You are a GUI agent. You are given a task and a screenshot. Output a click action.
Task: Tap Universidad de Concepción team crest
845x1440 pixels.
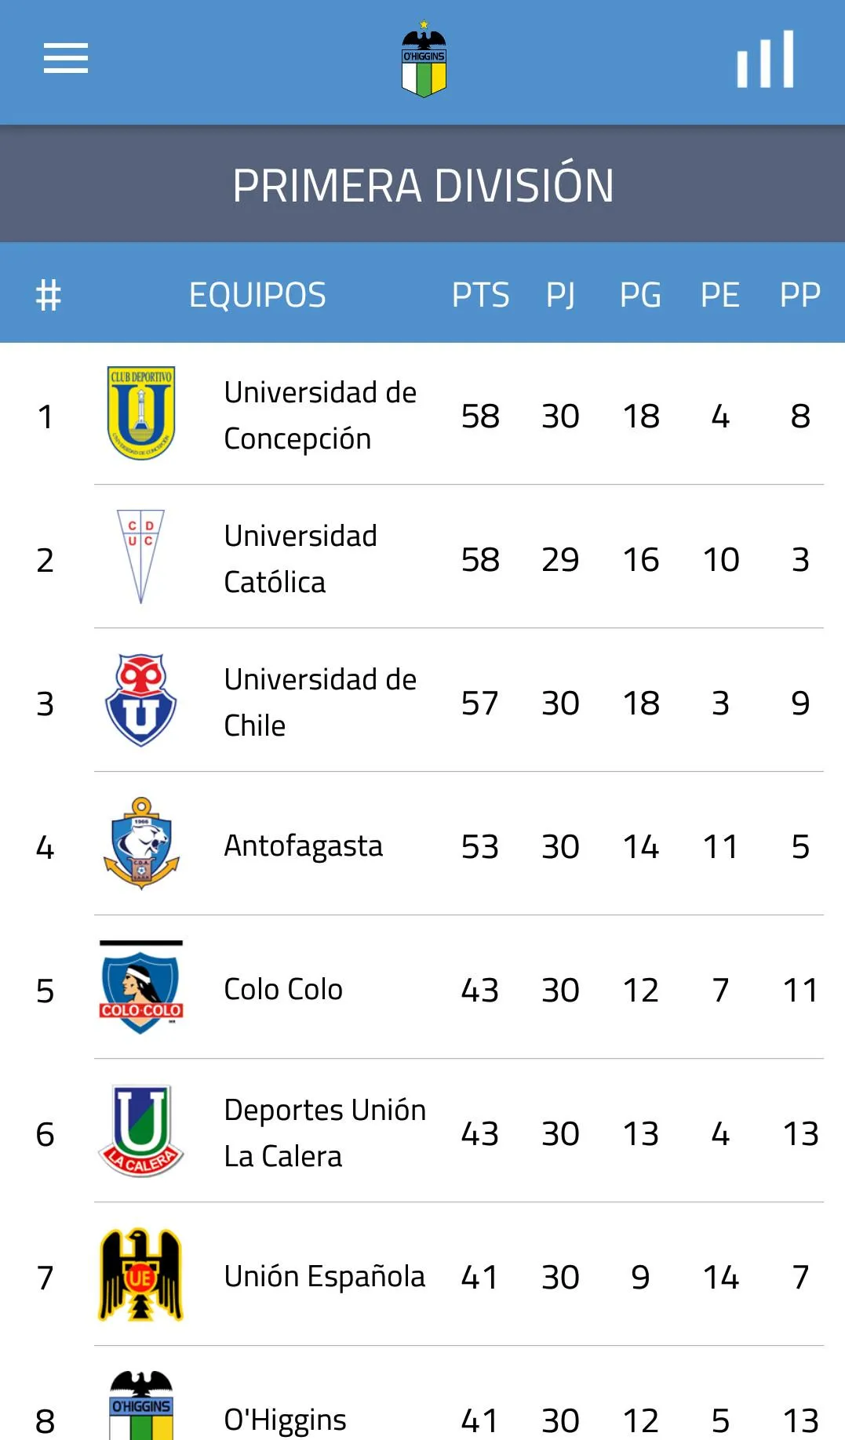tap(141, 413)
